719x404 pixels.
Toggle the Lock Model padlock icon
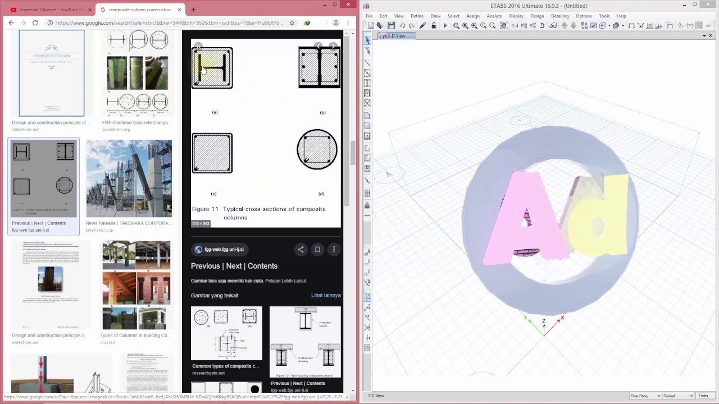pos(434,26)
